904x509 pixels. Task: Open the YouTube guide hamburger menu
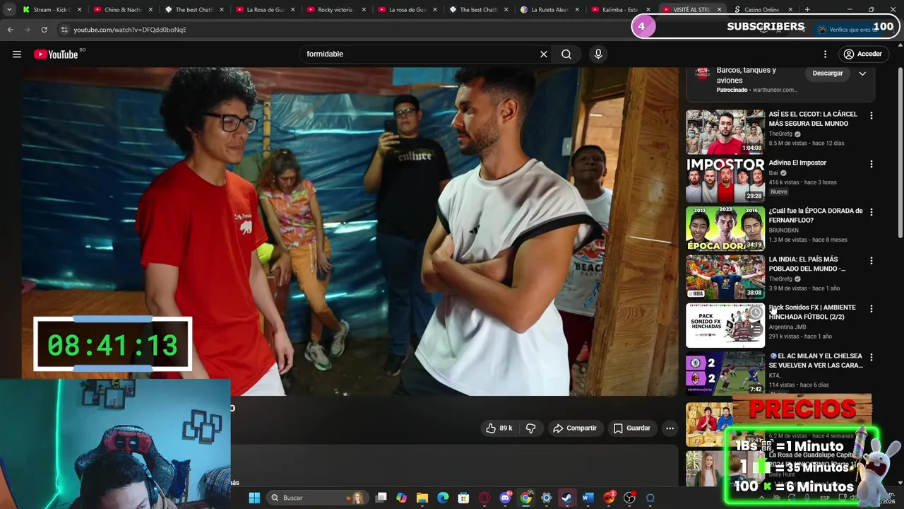pyautogui.click(x=17, y=54)
